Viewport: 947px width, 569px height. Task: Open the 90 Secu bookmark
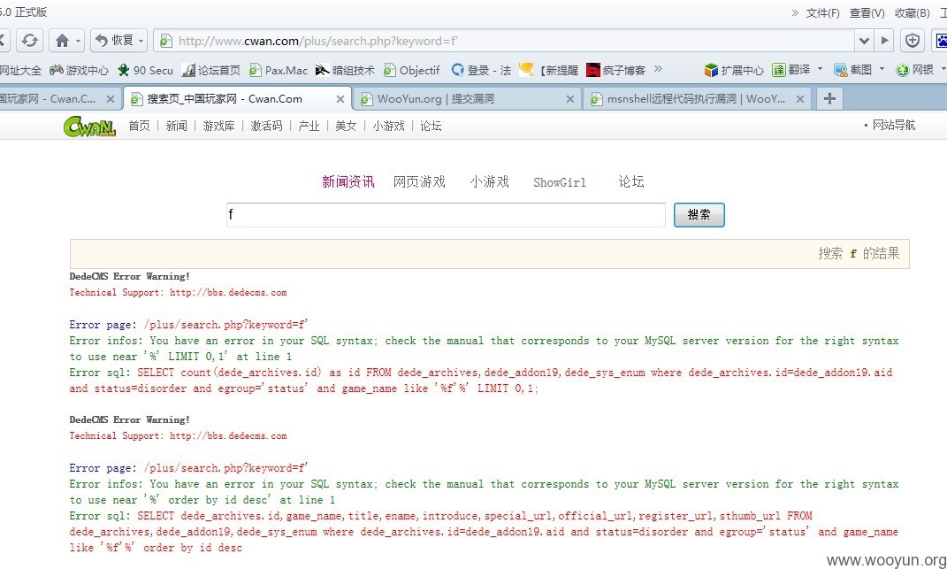pyautogui.click(x=146, y=70)
